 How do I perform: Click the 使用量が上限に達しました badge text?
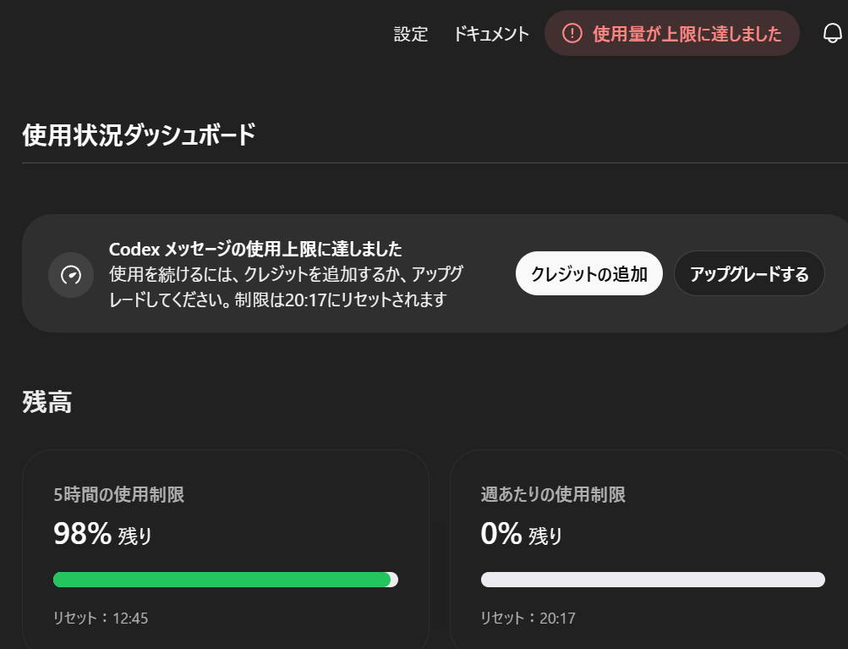(687, 35)
